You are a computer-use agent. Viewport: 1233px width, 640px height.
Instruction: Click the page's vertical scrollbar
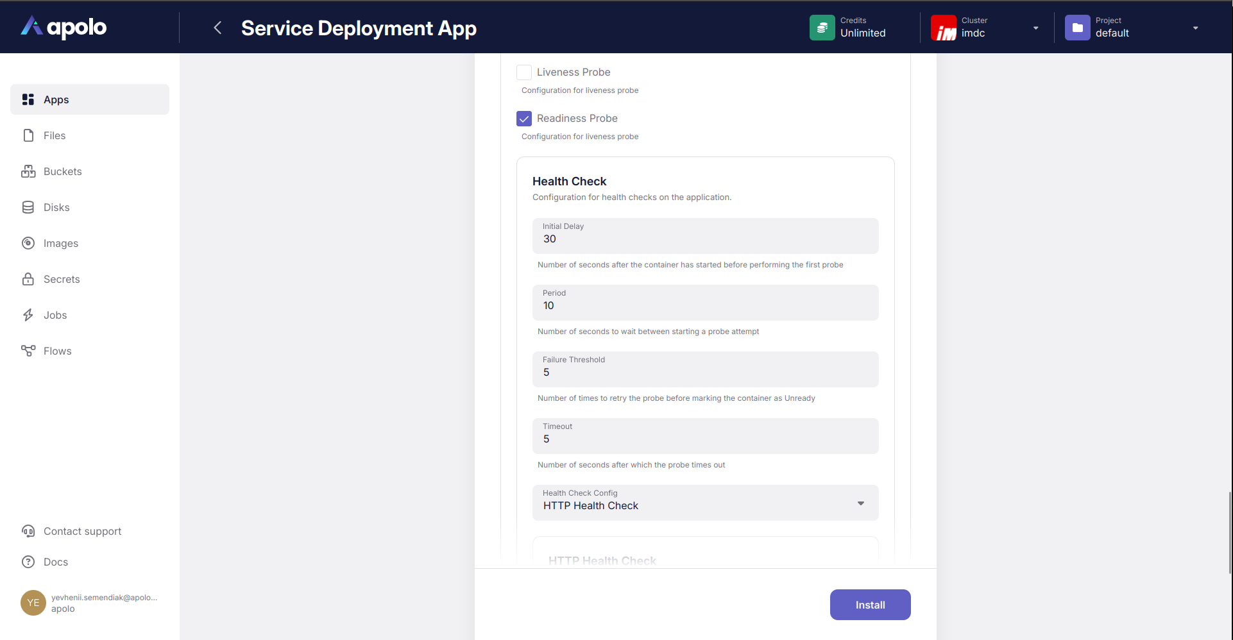pyautogui.click(x=1229, y=532)
